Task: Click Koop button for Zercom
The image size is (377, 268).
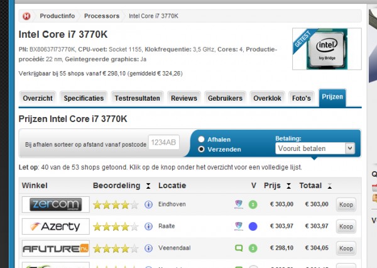Action: pos(346,204)
